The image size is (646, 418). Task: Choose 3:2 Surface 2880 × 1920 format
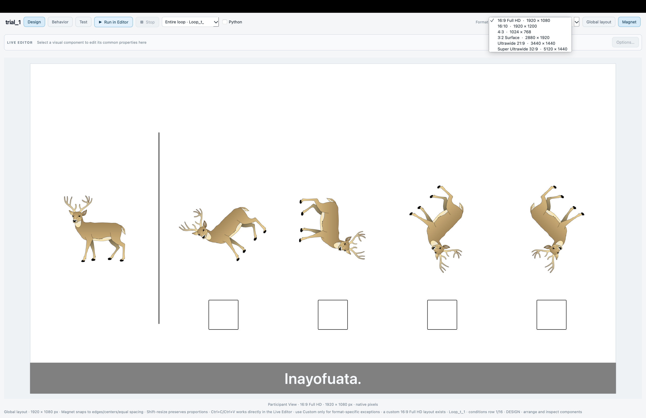530,37
